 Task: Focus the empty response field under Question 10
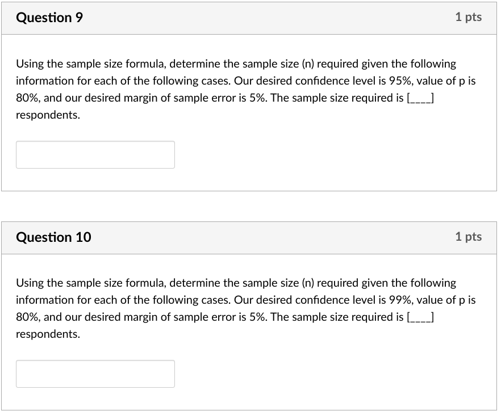click(x=95, y=374)
